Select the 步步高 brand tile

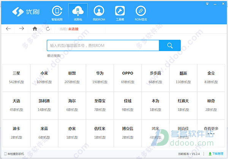155,78
